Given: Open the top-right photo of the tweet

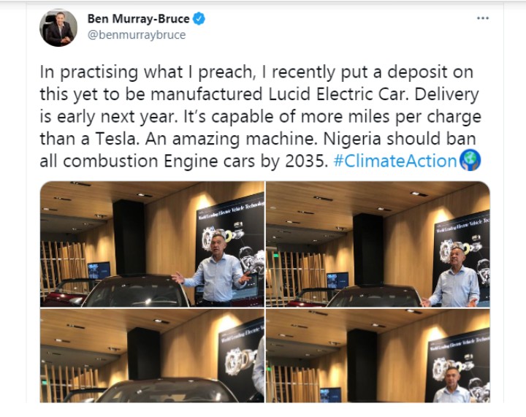Looking at the screenshot, I should (378, 244).
